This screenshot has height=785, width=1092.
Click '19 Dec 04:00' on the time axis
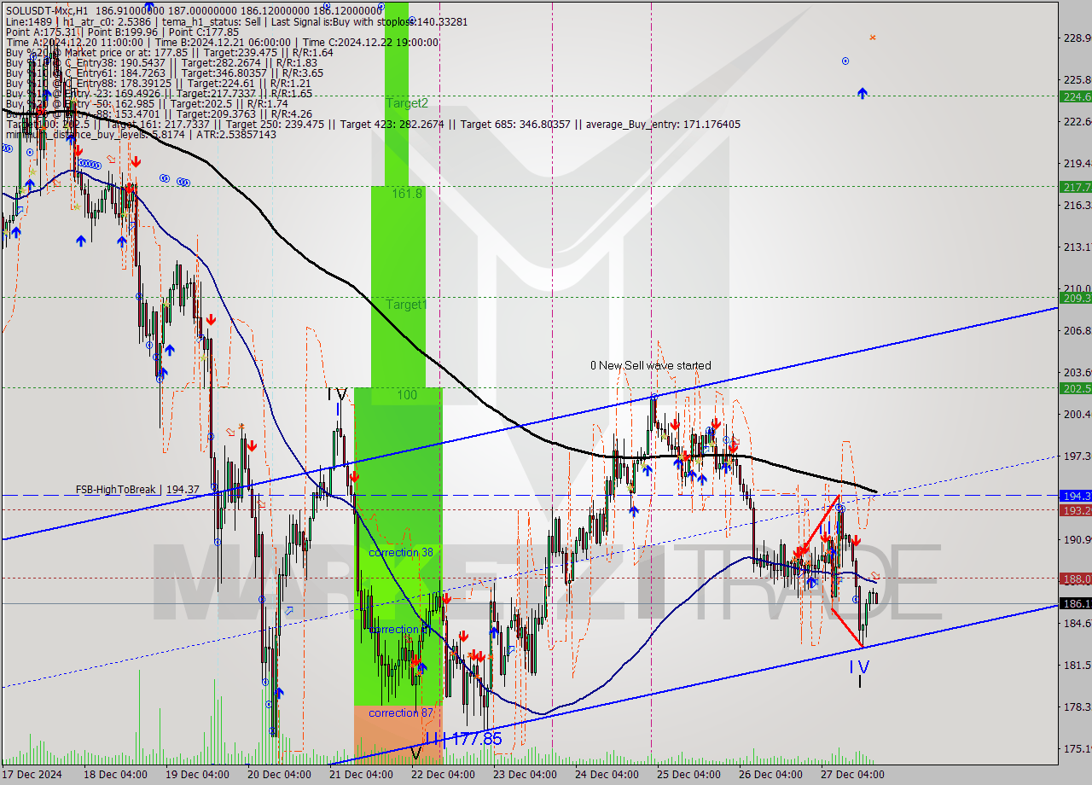coord(197,775)
